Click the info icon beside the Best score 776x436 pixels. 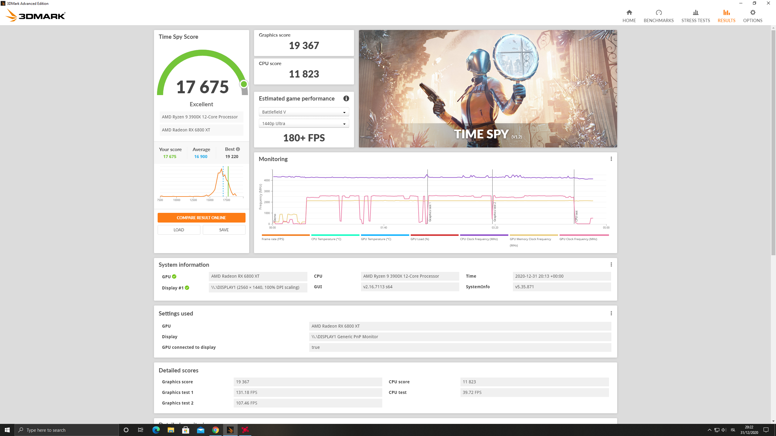click(238, 149)
